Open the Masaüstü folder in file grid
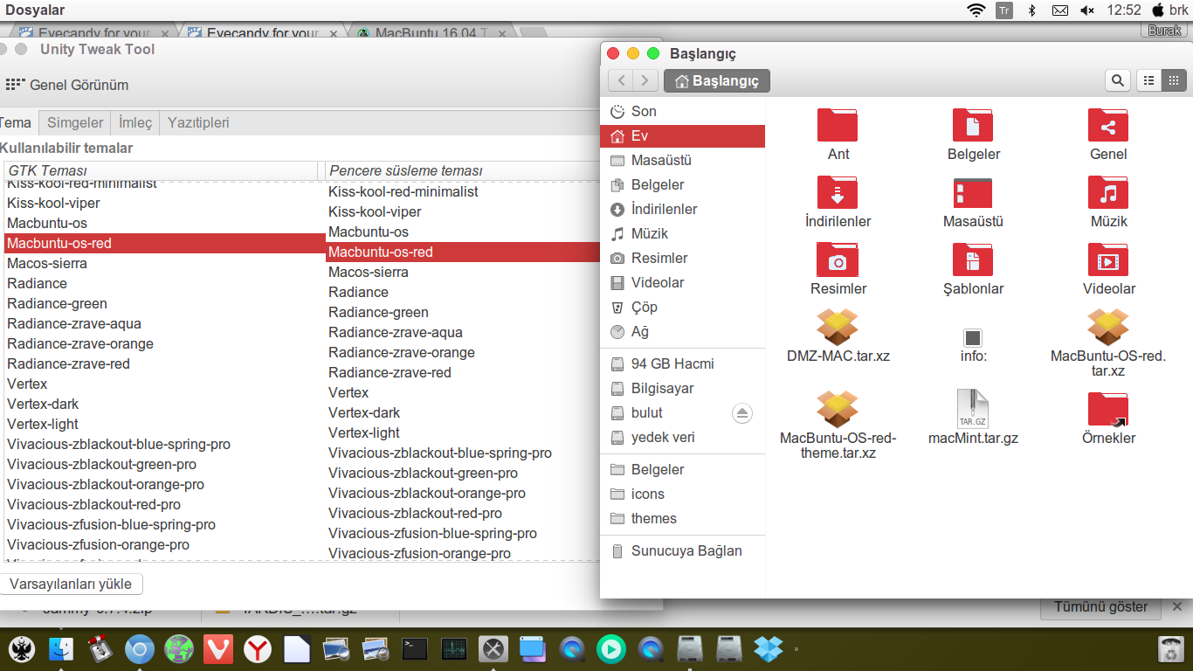The width and height of the screenshot is (1193, 671). click(973, 192)
